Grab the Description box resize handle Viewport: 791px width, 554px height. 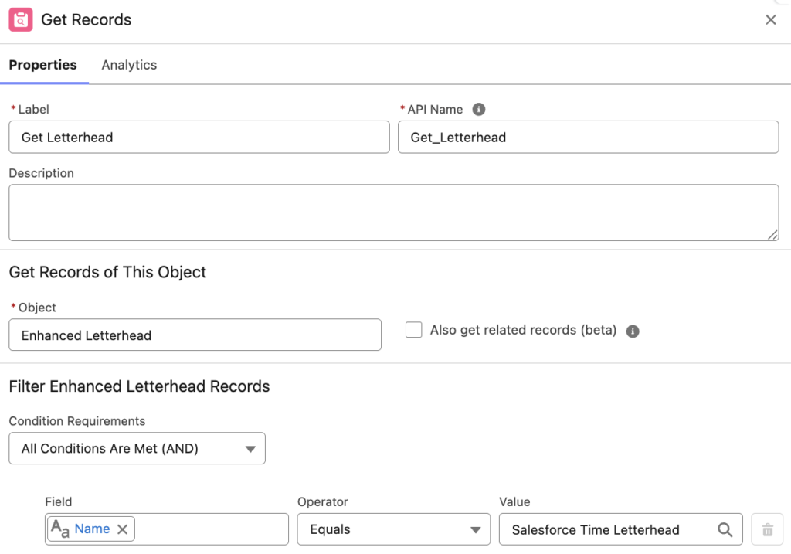(x=772, y=235)
